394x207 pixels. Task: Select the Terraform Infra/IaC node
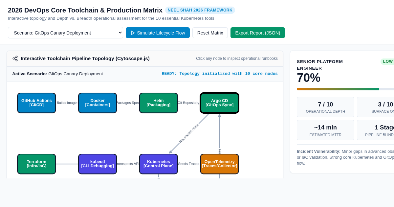tap(36, 164)
